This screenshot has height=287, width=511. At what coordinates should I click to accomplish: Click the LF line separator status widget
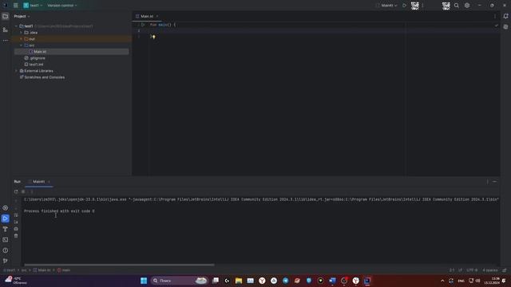point(460,270)
